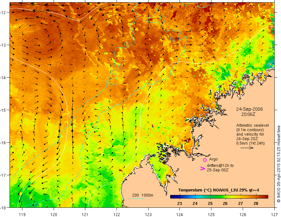Viewport: 281px width, 217px height.
Task: Click the color bar tick label 28
Action: pyautogui.click(x=256, y=203)
